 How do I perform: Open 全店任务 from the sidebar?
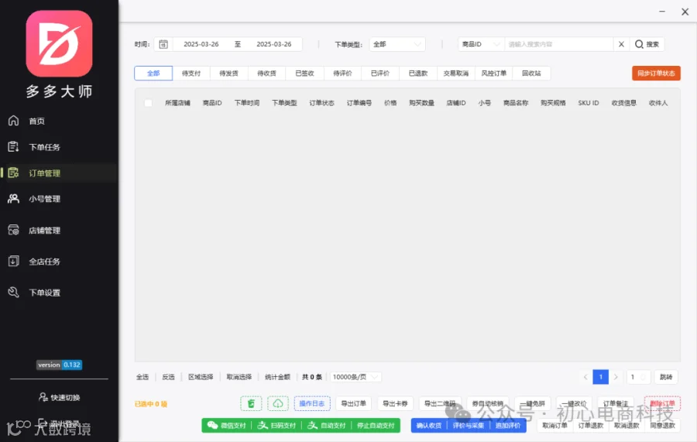[x=44, y=262]
